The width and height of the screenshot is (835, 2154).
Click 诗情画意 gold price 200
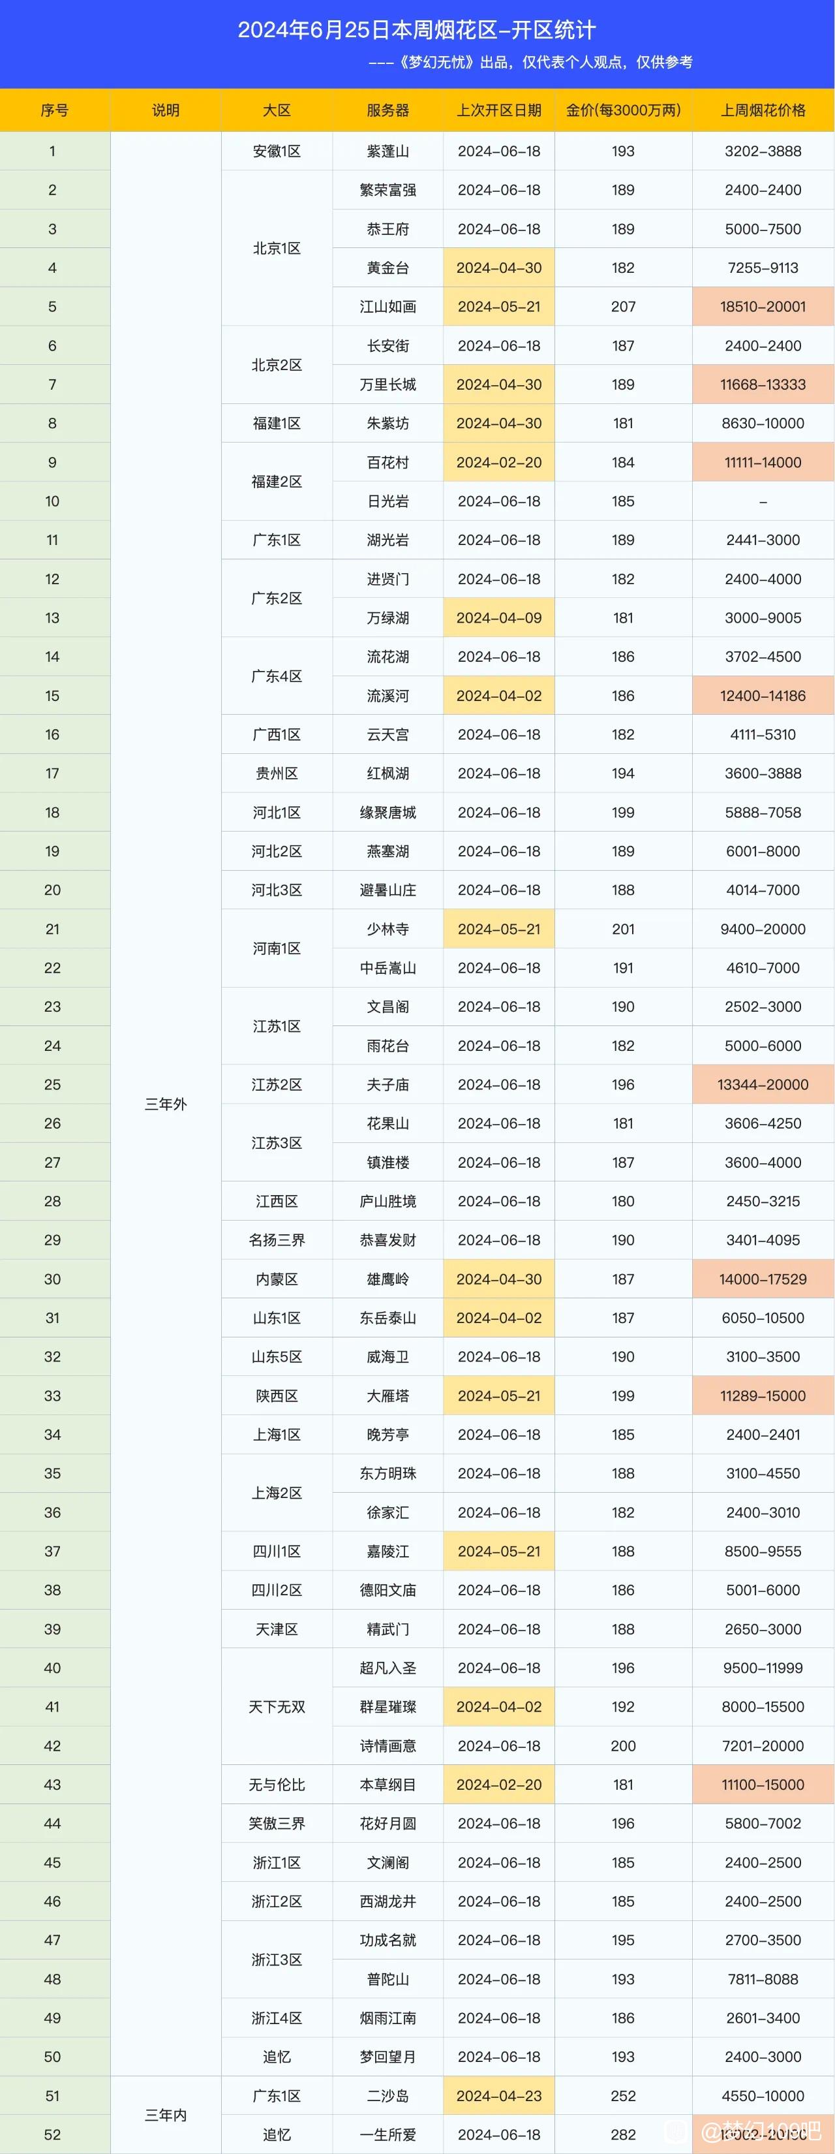coord(624,1746)
